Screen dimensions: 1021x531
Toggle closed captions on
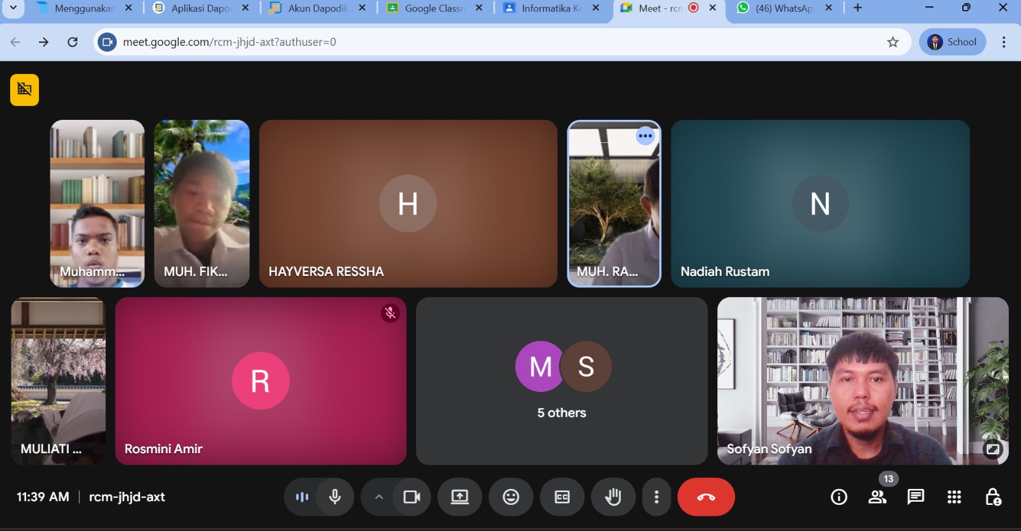[562, 497]
